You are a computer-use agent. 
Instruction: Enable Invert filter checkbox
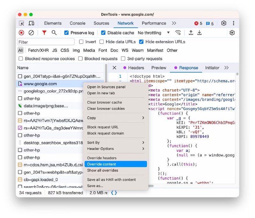click(x=81, y=42)
